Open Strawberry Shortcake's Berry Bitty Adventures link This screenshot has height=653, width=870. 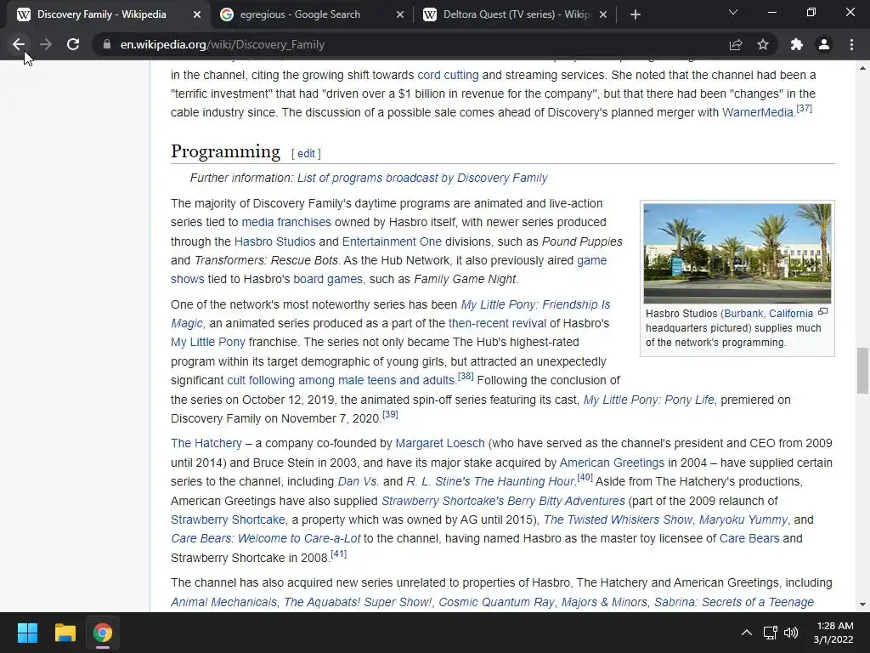tap(503, 501)
